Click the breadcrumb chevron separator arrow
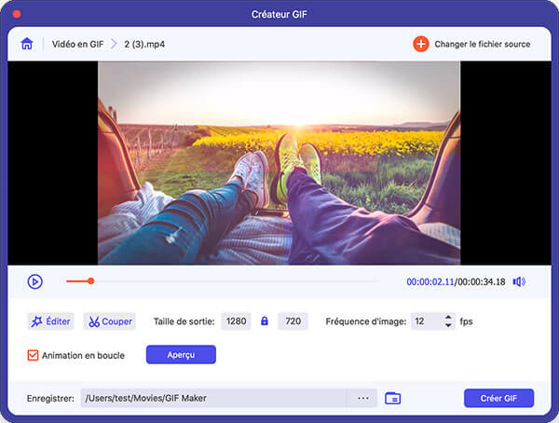This screenshot has width=559, height=423. [114, 44]
